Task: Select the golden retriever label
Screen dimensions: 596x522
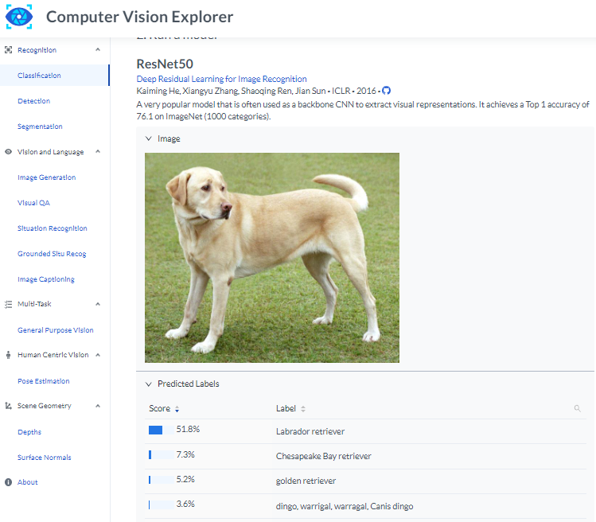Action: [x=306, y=481]
